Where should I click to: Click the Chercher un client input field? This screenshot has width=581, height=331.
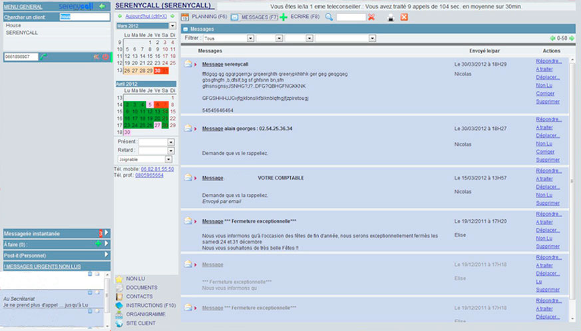coord(85,17)
